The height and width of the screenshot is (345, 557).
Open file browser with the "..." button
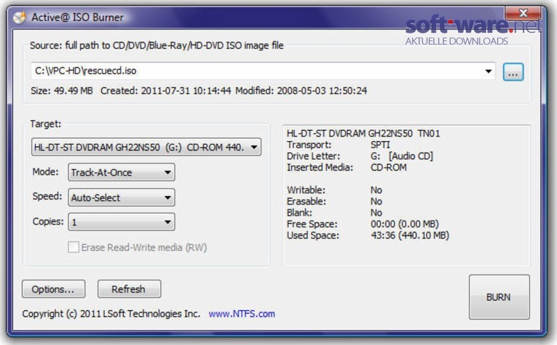click(513, 72)
